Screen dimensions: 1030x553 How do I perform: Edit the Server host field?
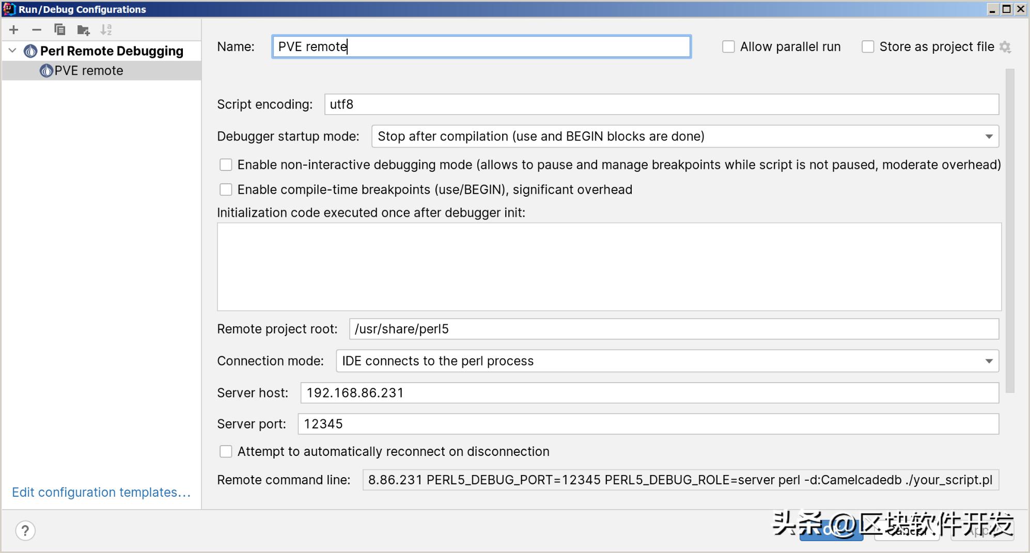click(650, 393)
